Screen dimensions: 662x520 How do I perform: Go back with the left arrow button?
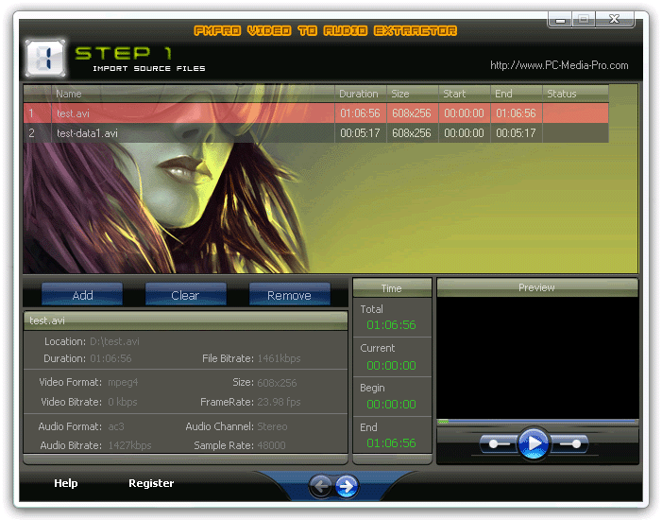(x=321, y=486)
